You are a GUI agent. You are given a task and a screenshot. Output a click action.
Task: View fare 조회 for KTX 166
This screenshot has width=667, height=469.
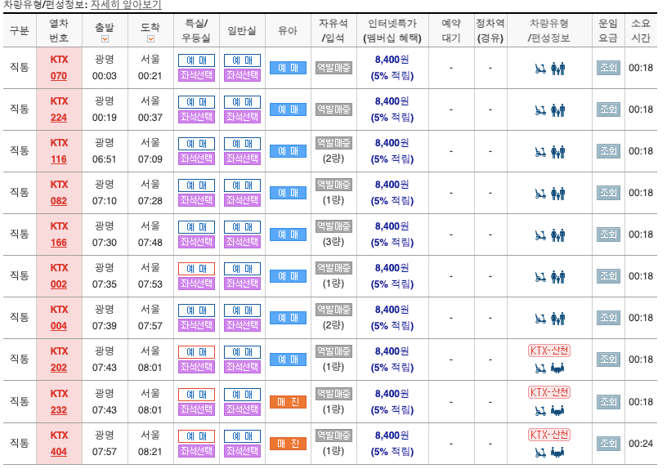(x=608, y=234)
